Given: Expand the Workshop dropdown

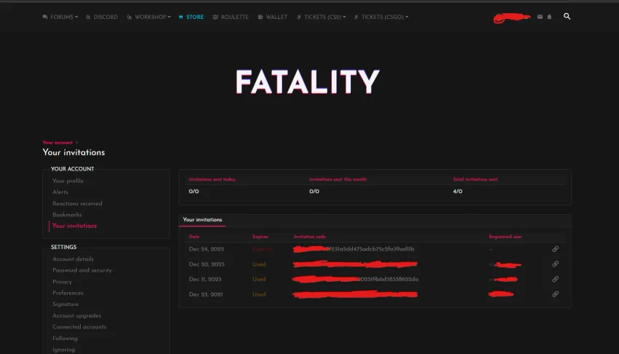Looking at the screenshot, I should [149, 17].
